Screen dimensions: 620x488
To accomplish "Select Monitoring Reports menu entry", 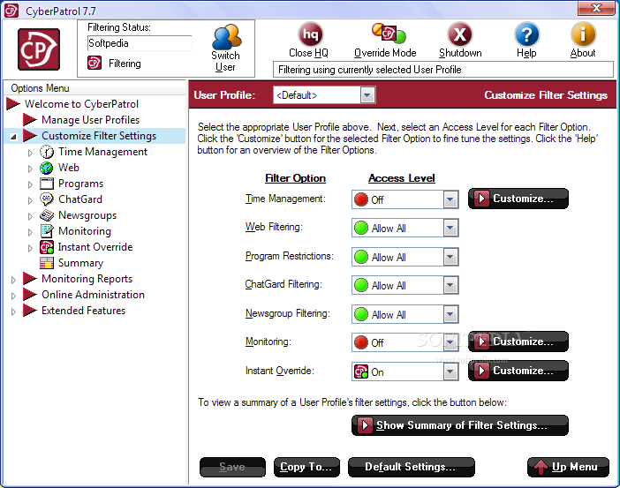I will click(x=87, y=279).
